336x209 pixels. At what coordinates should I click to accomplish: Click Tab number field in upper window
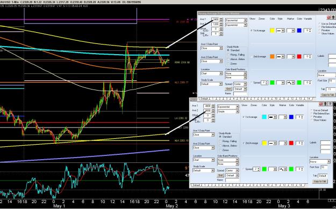coord(331,89)
